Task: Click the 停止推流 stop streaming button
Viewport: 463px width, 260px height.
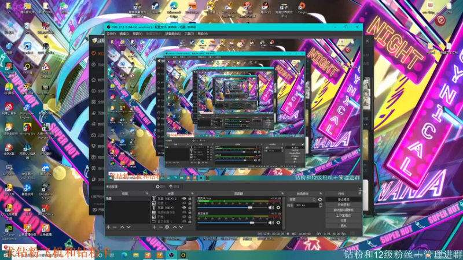Action: click(x=343, y=199)
